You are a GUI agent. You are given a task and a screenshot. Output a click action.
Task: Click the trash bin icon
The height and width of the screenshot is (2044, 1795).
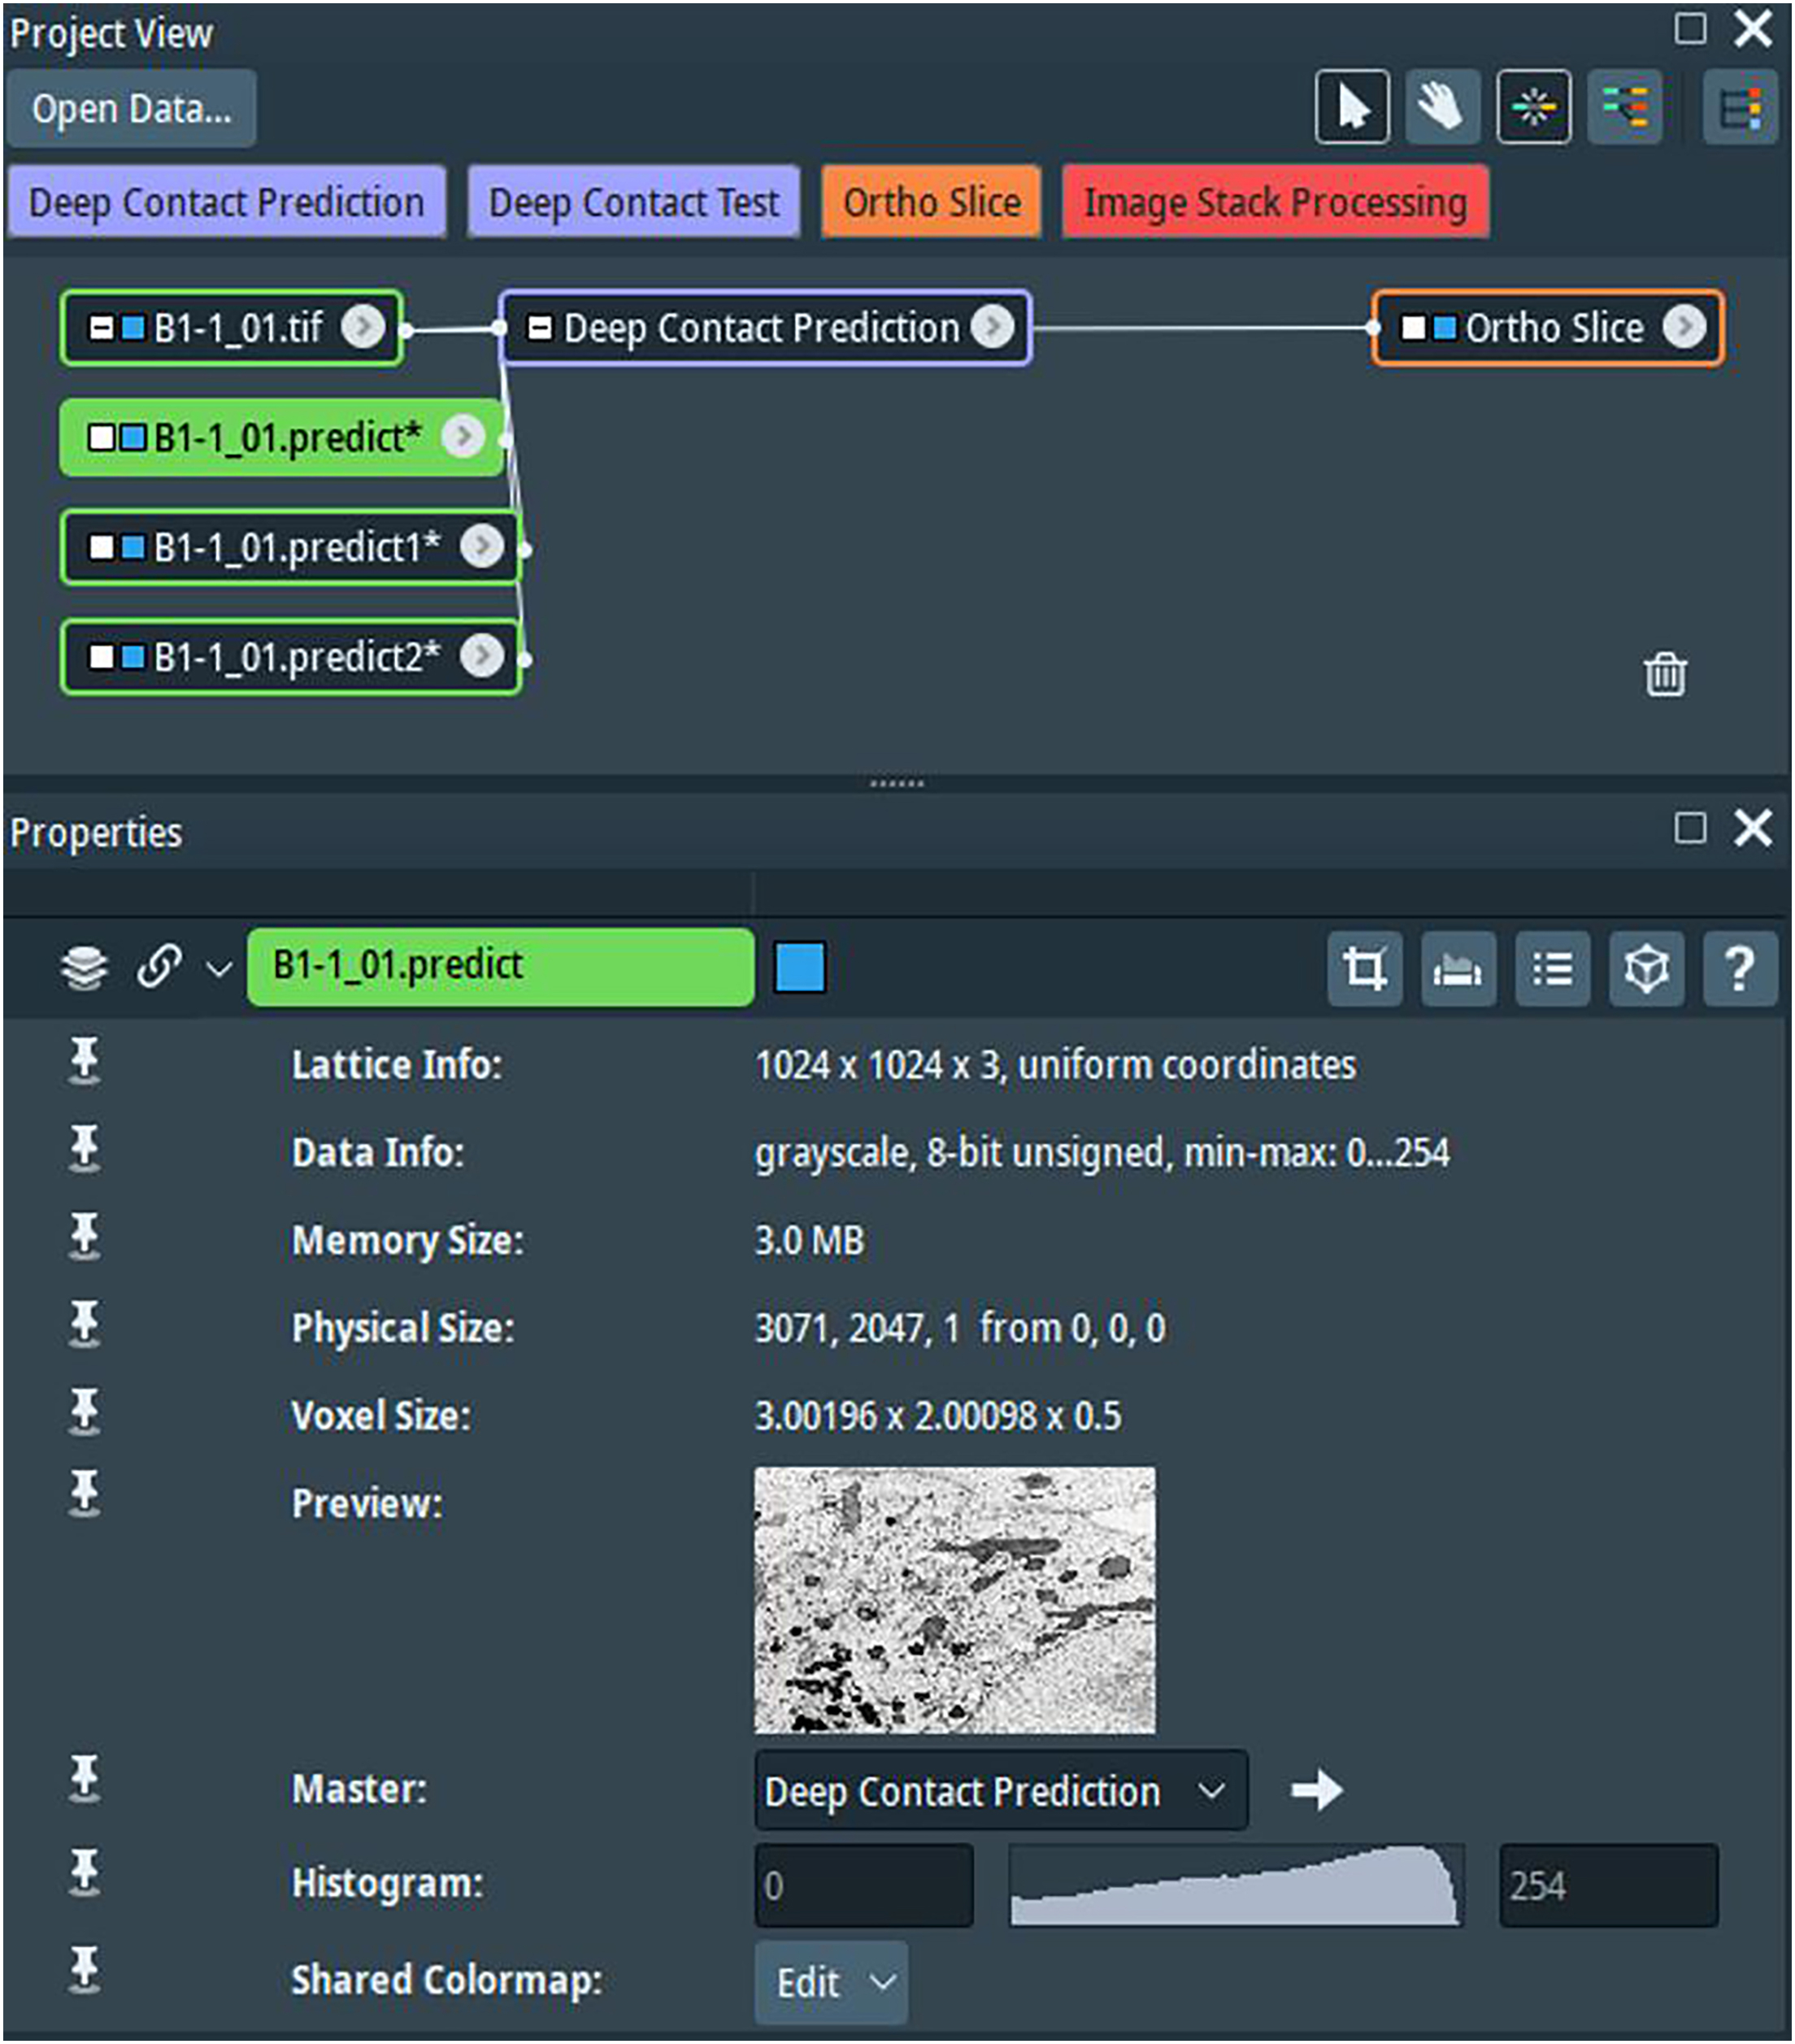click(1664, 674)
